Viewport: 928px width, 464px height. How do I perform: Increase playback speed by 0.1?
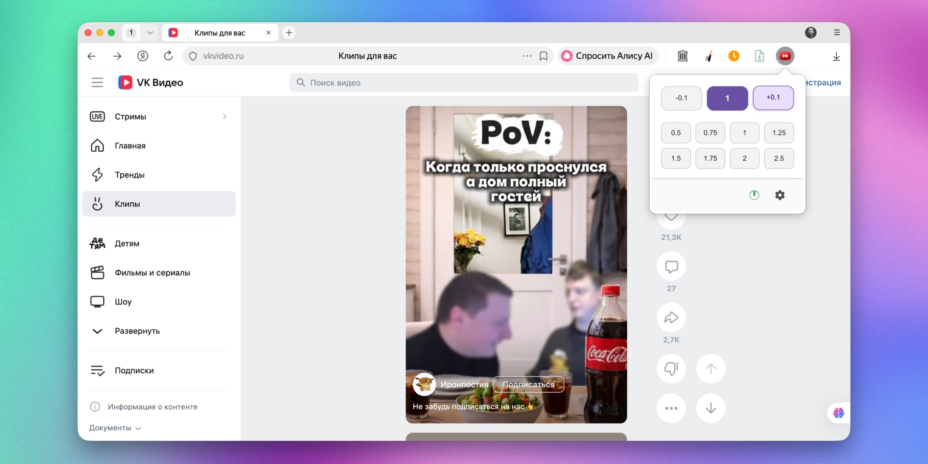point(773,98)
